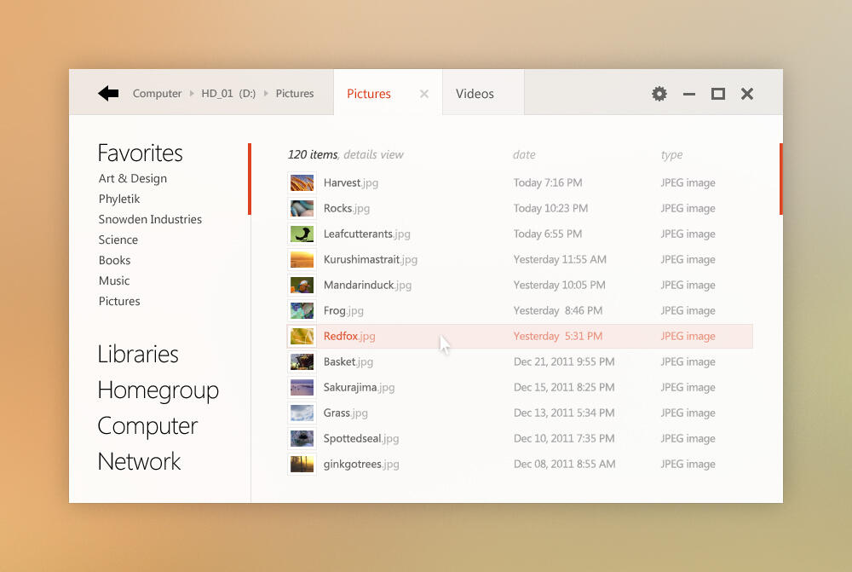Open Snowden Industries favorite

click(150, 219)
